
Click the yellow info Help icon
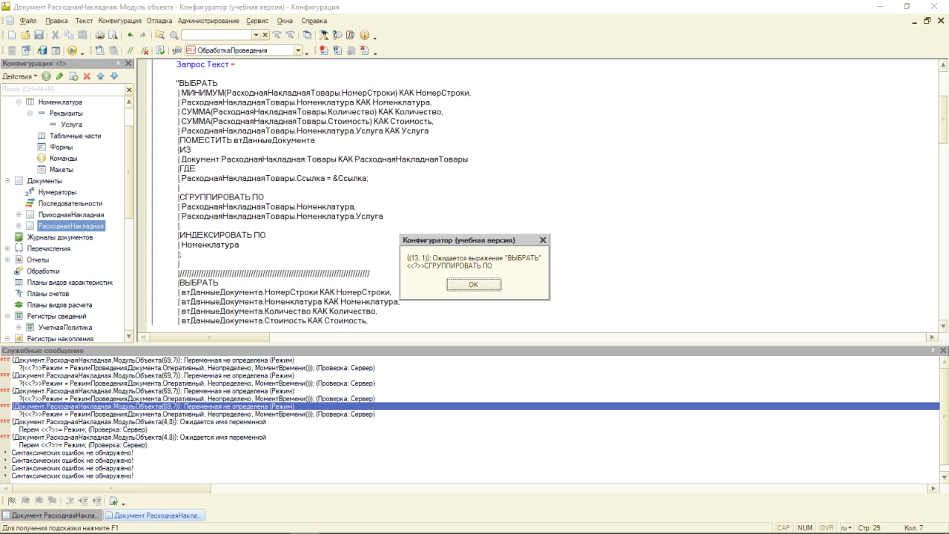pyautogui.click(x=364, y=35)
